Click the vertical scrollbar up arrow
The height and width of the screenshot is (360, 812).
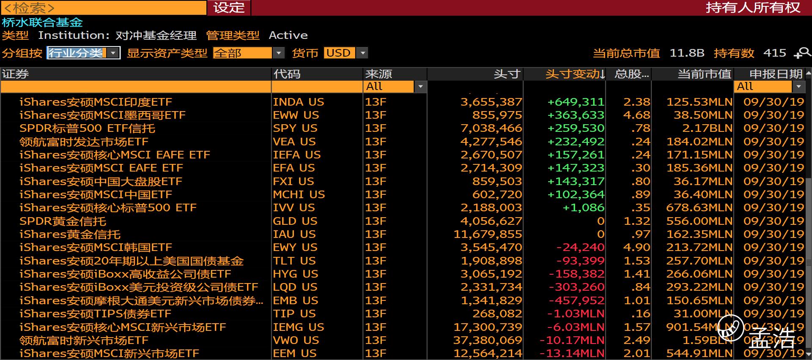809,74
